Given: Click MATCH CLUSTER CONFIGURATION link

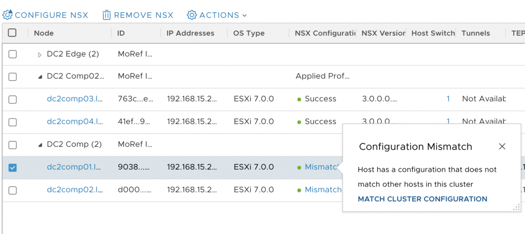Looking at the screenshot, I should pos(422,199).
